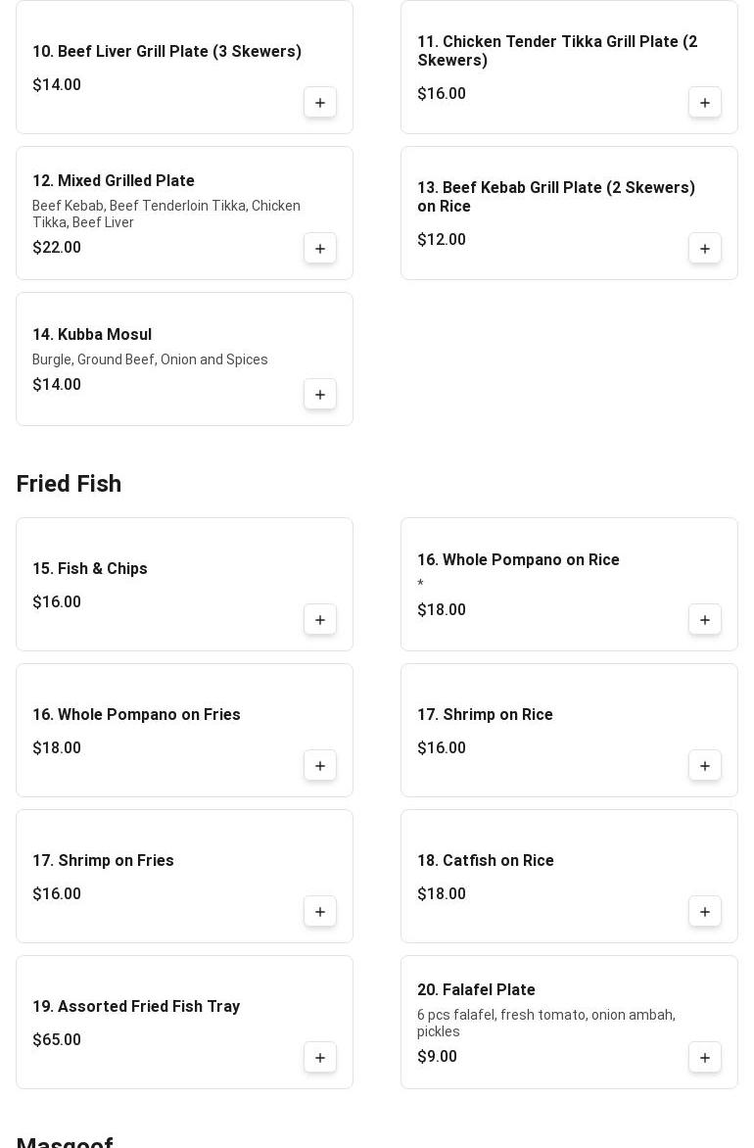
Task: Select the Fish & Chips item name
Action: (x=90, y=569)
